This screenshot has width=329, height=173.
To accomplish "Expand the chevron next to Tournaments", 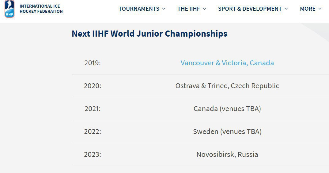I will [x=164, y=9].
